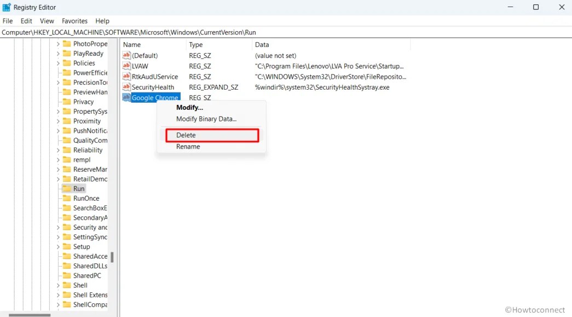Image resolution: width=572 pixels, height=317 pixels.
Task: Select the SecurityHealth value string icon
Action: click(x=126, y=87)
